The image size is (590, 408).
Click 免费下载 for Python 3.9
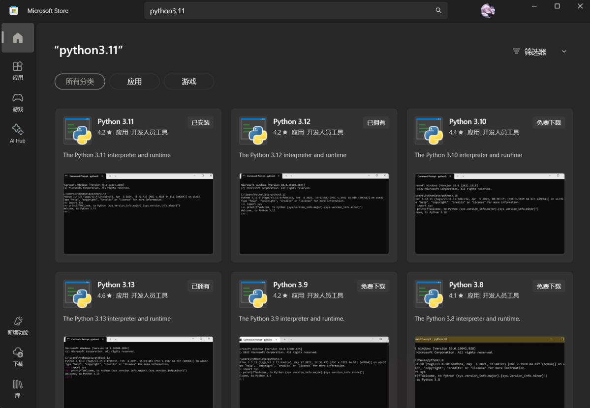[x=373, y=286]
